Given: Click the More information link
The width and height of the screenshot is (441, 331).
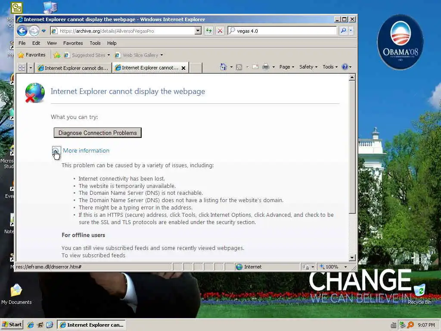Looking at the screenshot, I should tap(86, 150).
